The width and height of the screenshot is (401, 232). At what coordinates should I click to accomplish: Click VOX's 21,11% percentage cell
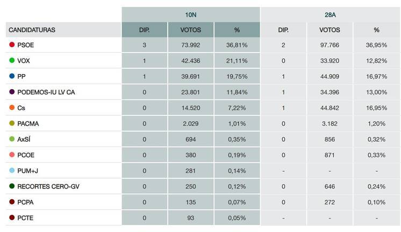(x=237, y=61)
